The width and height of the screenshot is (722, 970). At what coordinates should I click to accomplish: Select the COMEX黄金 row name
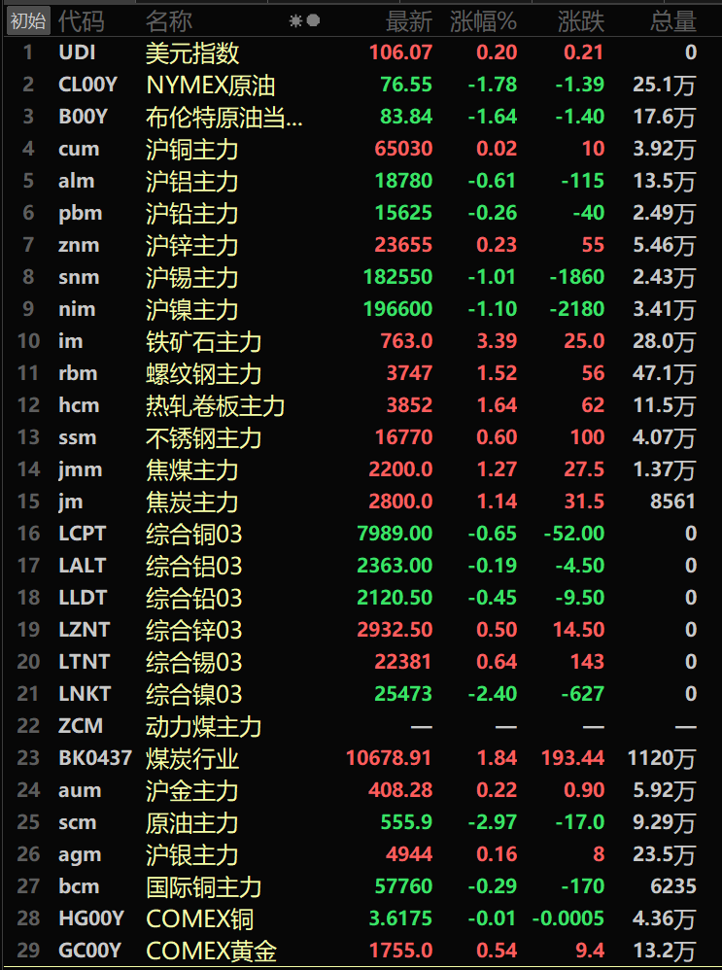coord(211,951)
